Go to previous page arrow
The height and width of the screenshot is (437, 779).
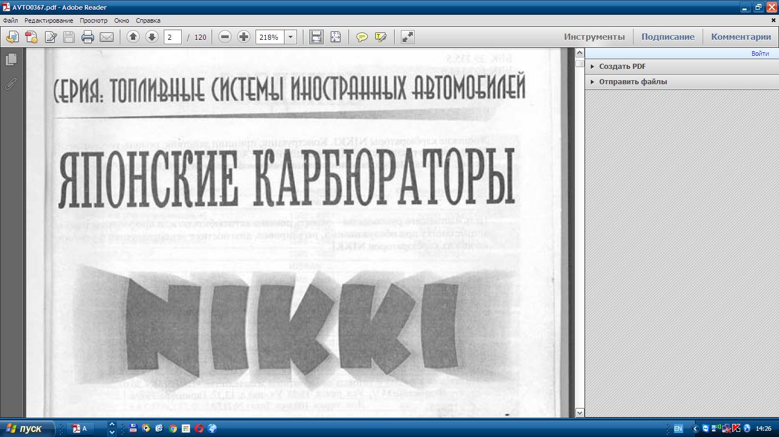[133, 37]
